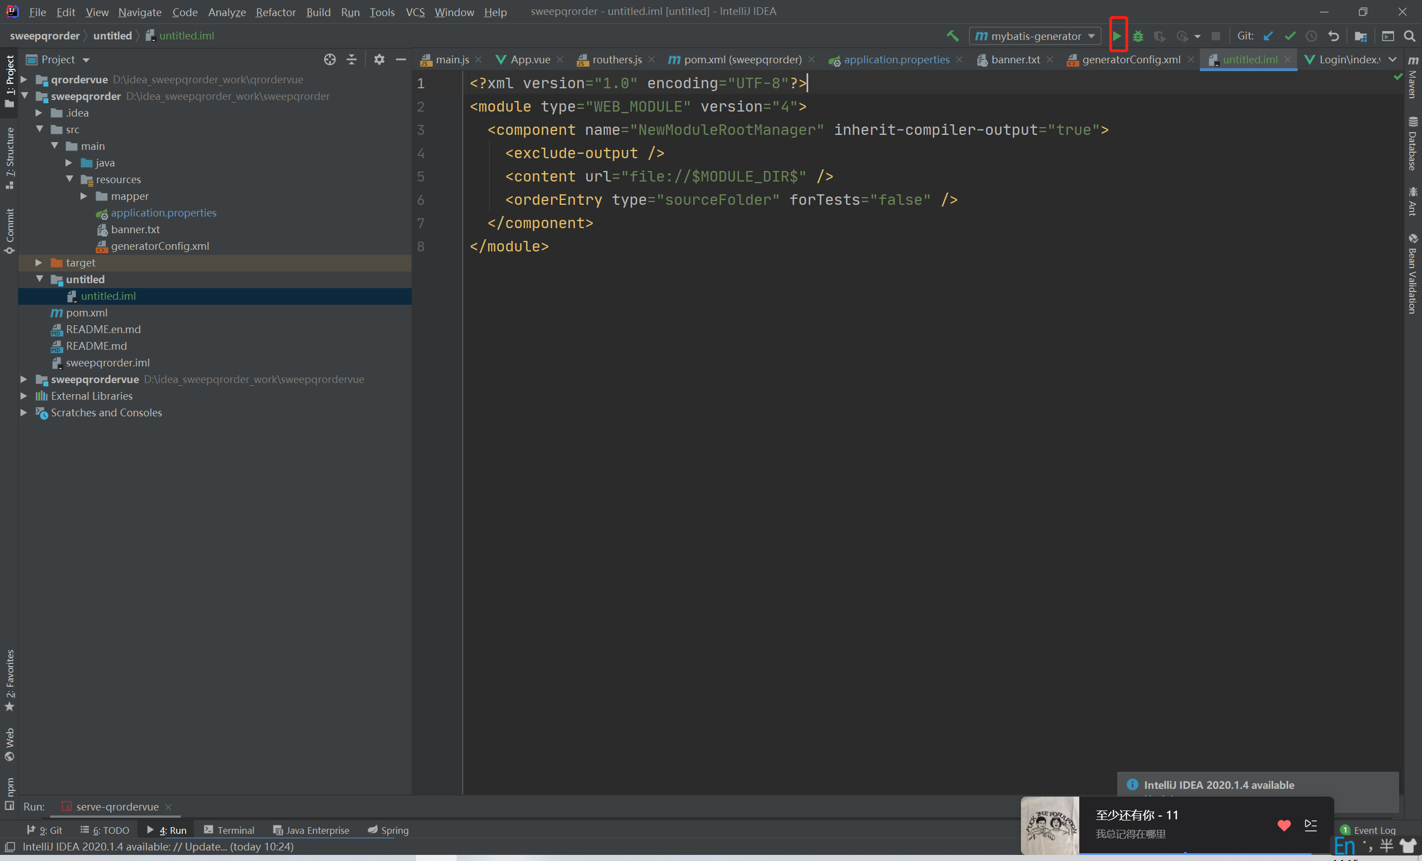Toggle the Database tool window
1422x861 pixels.
pyautogui.click(x=1413, y=144)
